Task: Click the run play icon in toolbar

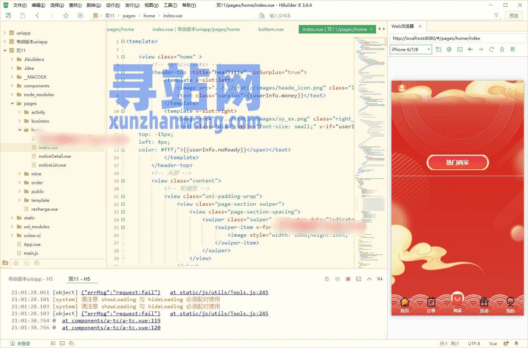Action: 80,15
